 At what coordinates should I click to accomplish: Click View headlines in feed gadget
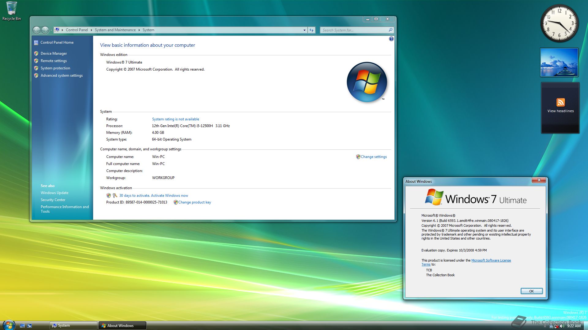[560, 111]
